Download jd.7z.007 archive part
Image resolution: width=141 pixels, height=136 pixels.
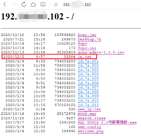point(88,87)
